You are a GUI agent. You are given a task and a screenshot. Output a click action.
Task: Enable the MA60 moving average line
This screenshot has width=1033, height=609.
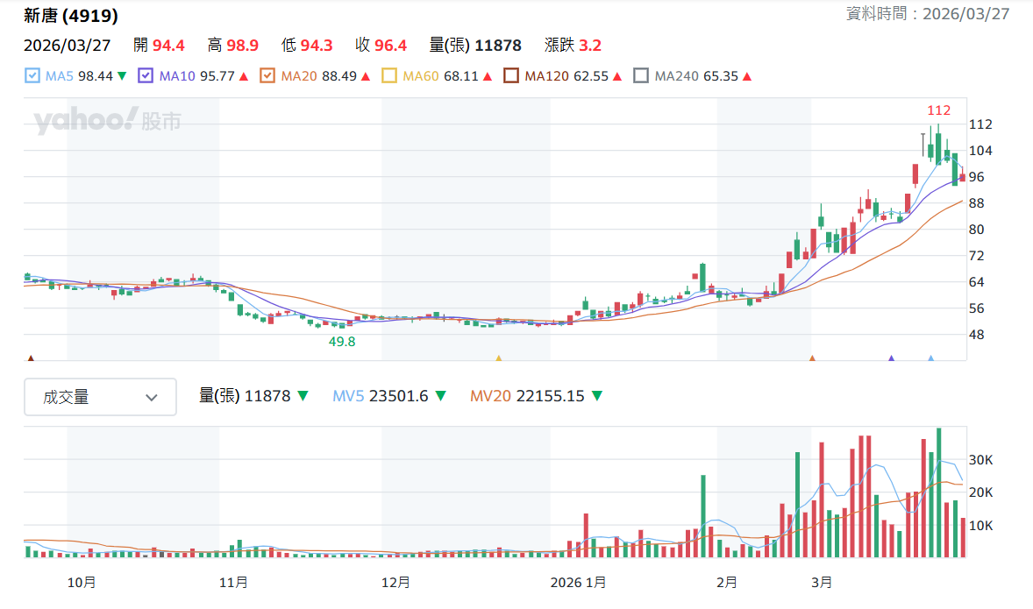click(x=389, y=75)
